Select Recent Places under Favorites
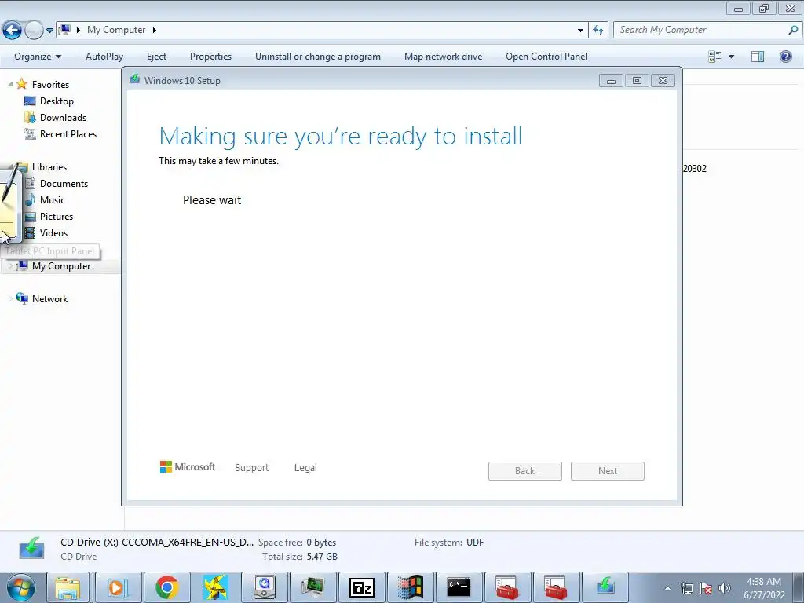 pyautogui.click(x=68, y=133)
